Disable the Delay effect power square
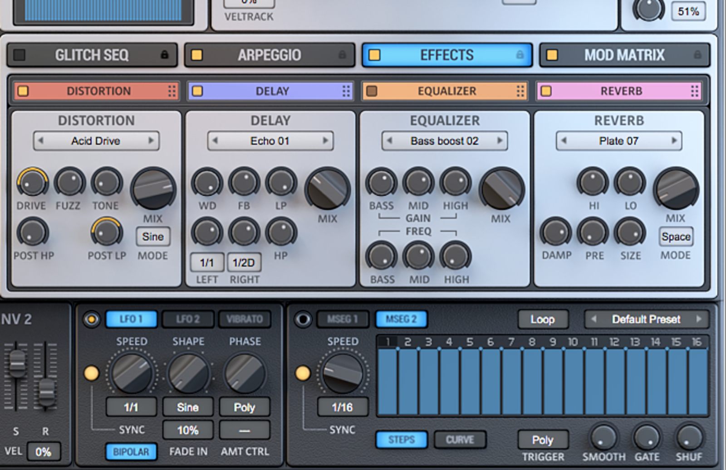Screen dimensions: 726x470 [197, 91]
